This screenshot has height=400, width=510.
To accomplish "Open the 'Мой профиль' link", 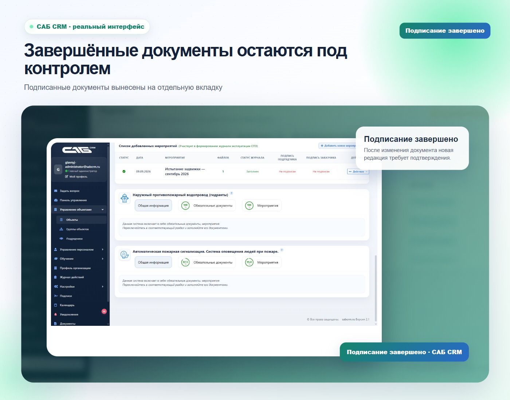I will click(x=76, y=177).
